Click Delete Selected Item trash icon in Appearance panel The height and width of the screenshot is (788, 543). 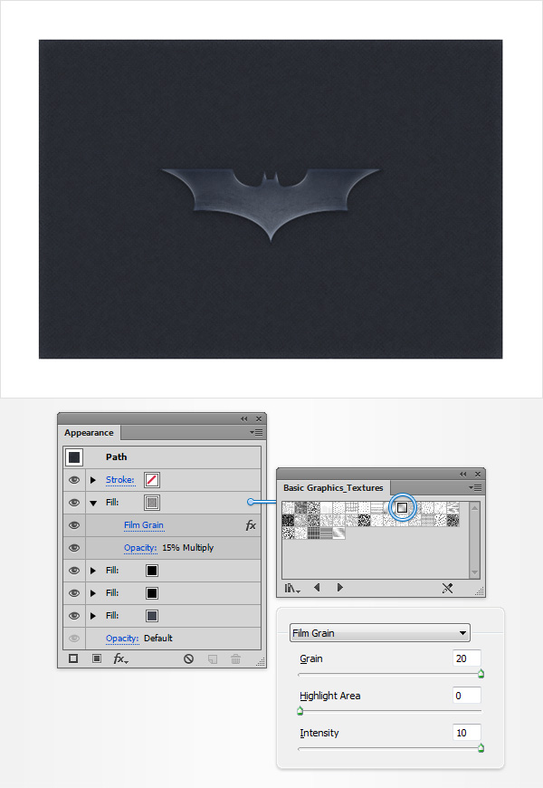tap(235, 658)
